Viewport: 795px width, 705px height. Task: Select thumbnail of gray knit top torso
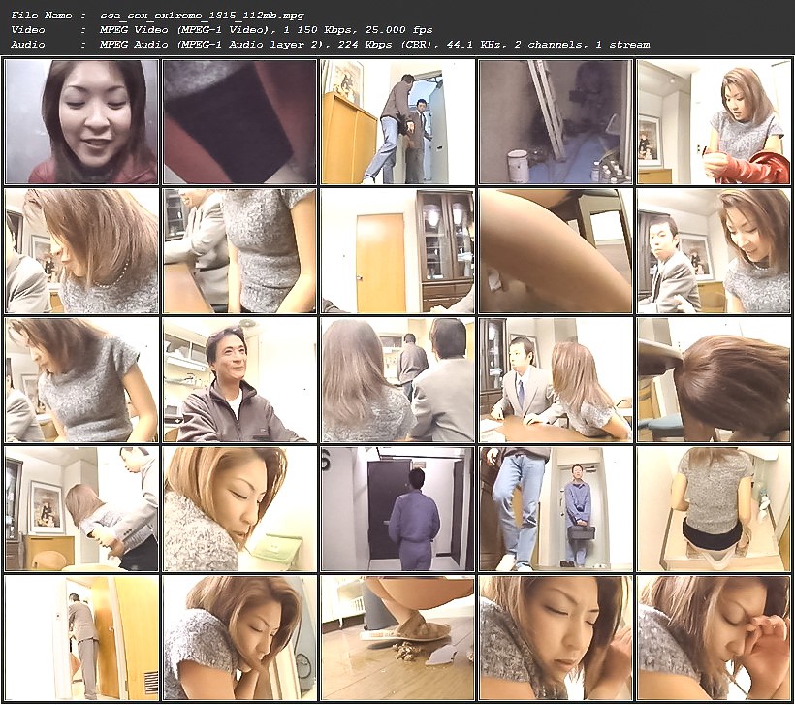click(x=239, y=251)
